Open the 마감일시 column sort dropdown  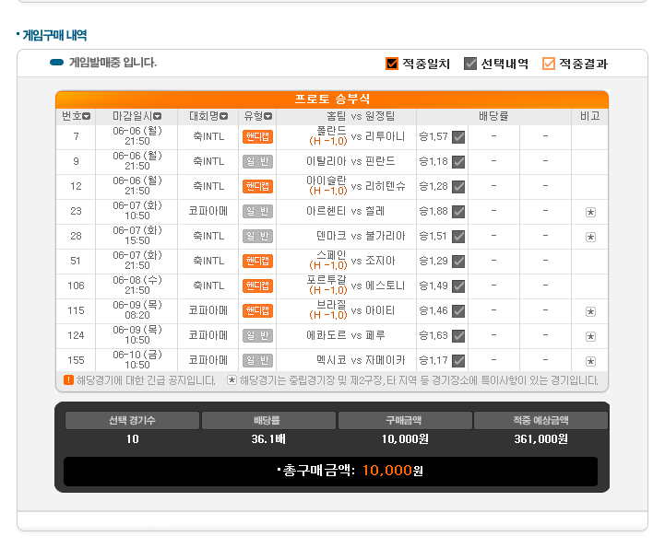tap(158, 117)
